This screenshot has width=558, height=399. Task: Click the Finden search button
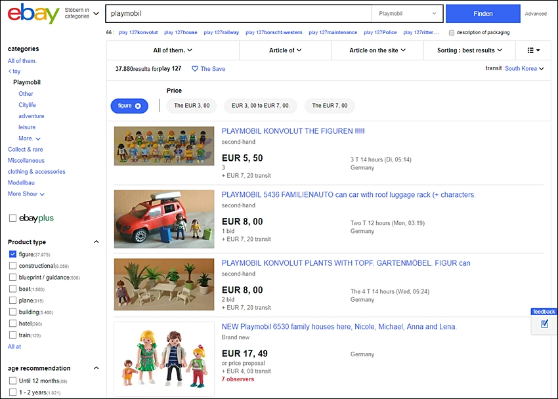pyautogui.click(x=483, y=14)
